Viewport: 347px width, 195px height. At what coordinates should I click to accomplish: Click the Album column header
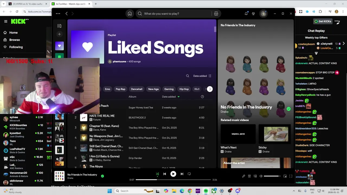click(x=132, y=97)
